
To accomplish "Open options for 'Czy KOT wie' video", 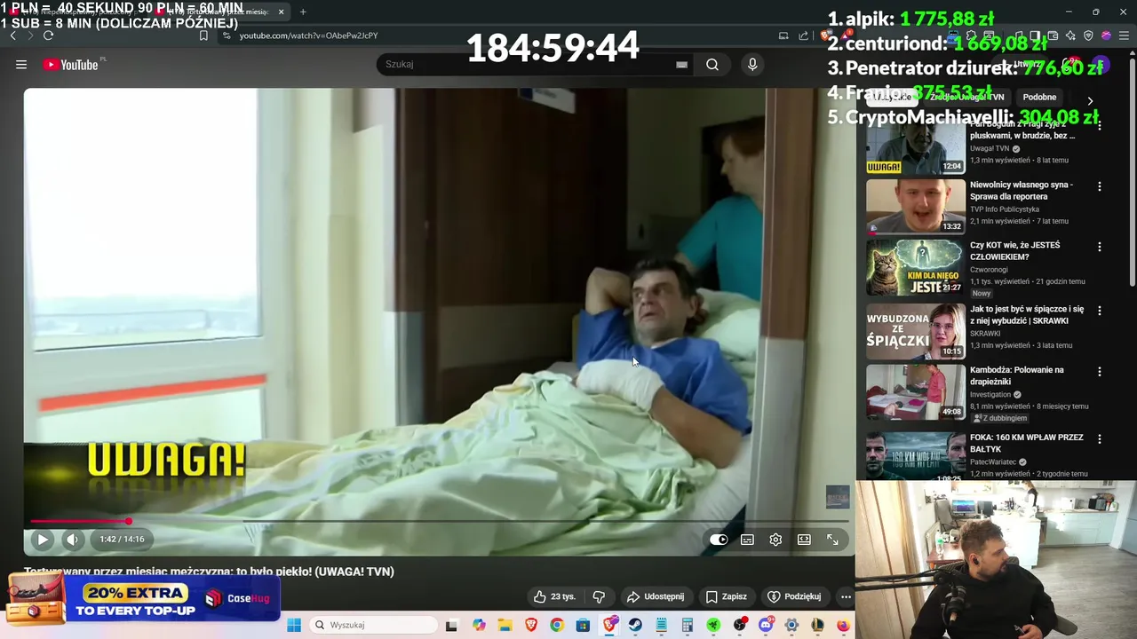I will [x=1100, y=247].
